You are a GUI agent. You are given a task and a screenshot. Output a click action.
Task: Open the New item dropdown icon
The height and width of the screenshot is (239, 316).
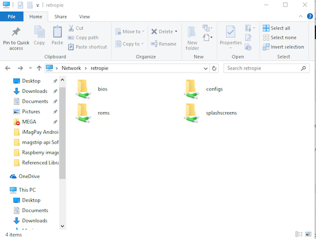click(208, 28)
